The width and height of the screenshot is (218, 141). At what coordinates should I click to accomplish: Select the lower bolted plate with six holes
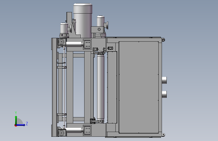tap(87, 130)
